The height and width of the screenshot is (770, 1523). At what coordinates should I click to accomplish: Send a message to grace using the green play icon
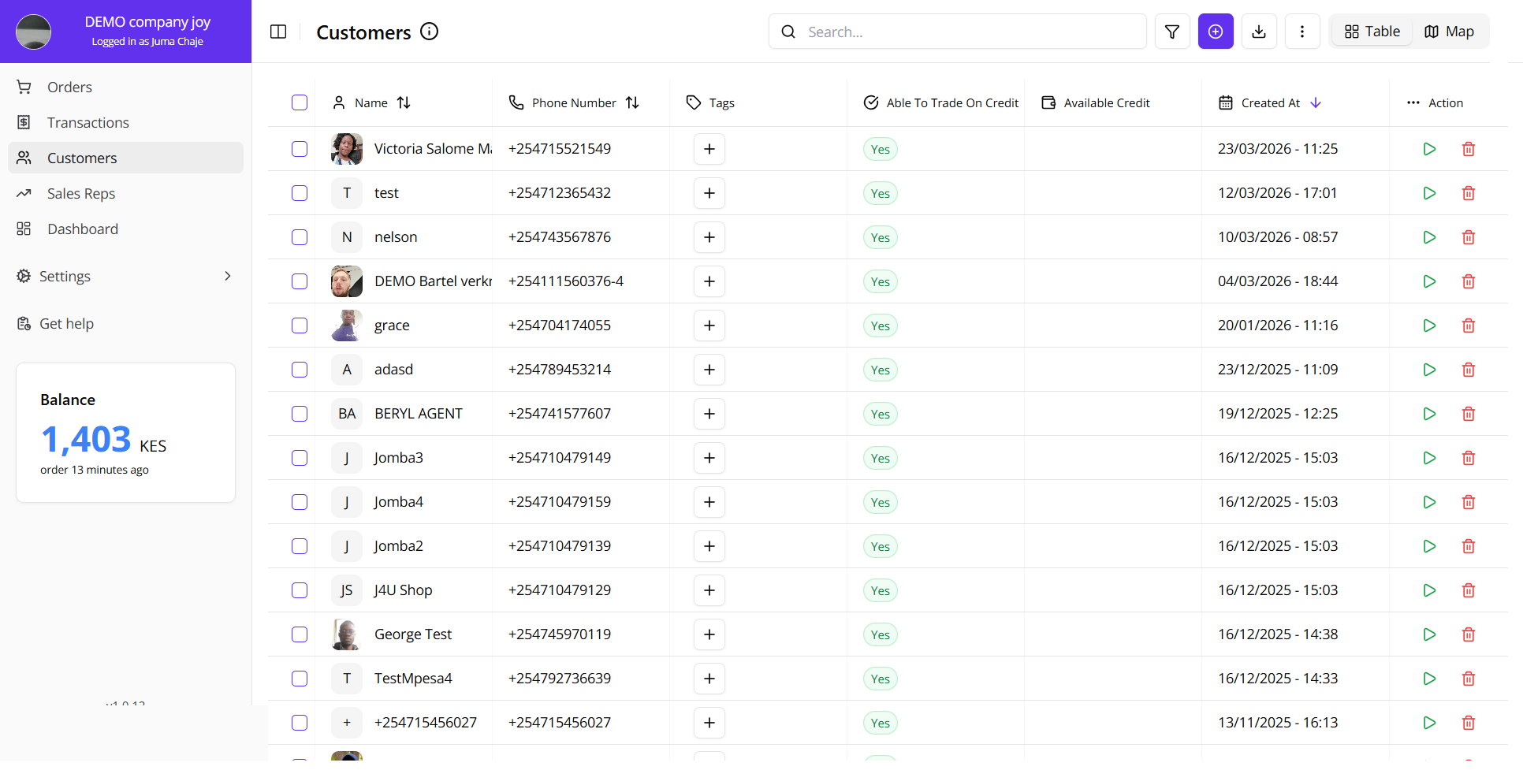(x=1429, y=325)
